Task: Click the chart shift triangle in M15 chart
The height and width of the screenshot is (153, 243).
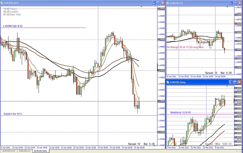Action: coord(142,7)
